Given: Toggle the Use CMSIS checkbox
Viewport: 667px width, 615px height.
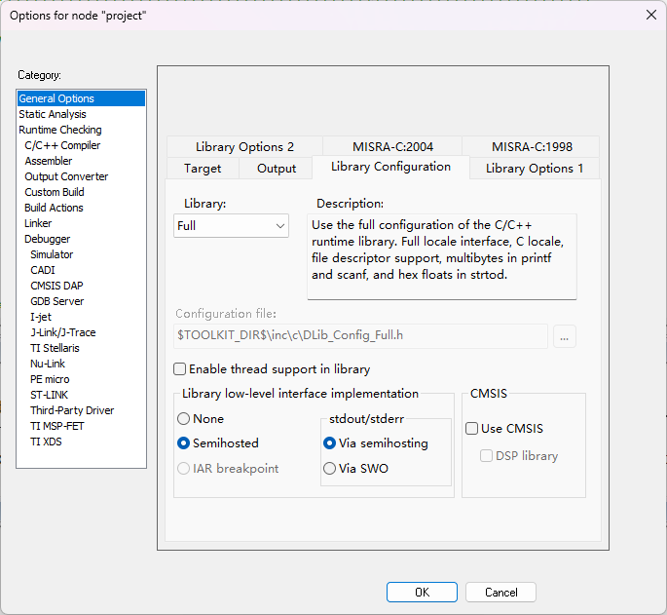Looking at the screenshot, I should 472,428.
